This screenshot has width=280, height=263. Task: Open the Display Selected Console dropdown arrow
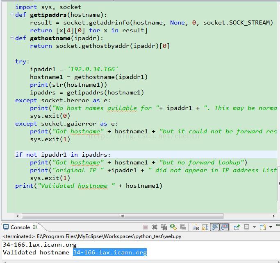tap(254, 227)
